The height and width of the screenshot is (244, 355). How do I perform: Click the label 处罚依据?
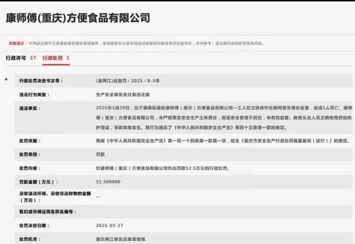pos(30,141)
